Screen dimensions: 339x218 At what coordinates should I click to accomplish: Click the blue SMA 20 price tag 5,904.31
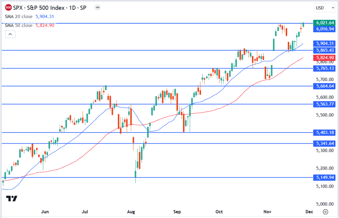[x=324, y=43]
